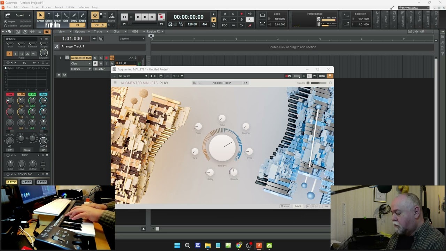Select the N-TYPE console emulator button
446x251 pixels.
(26, 182)
